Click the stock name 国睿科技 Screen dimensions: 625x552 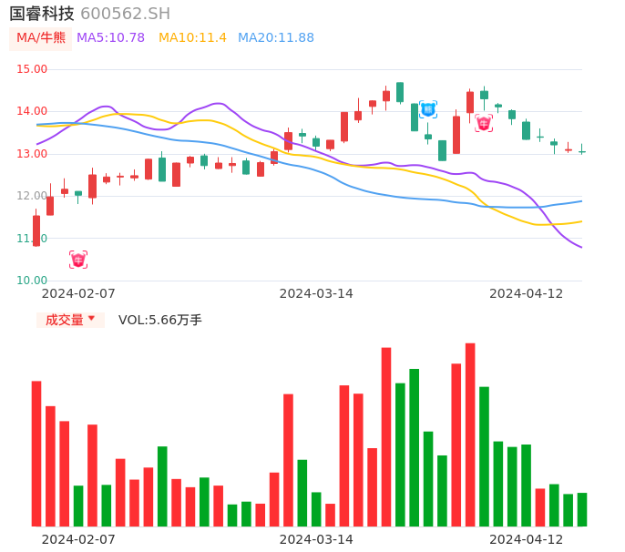point(42,14)
